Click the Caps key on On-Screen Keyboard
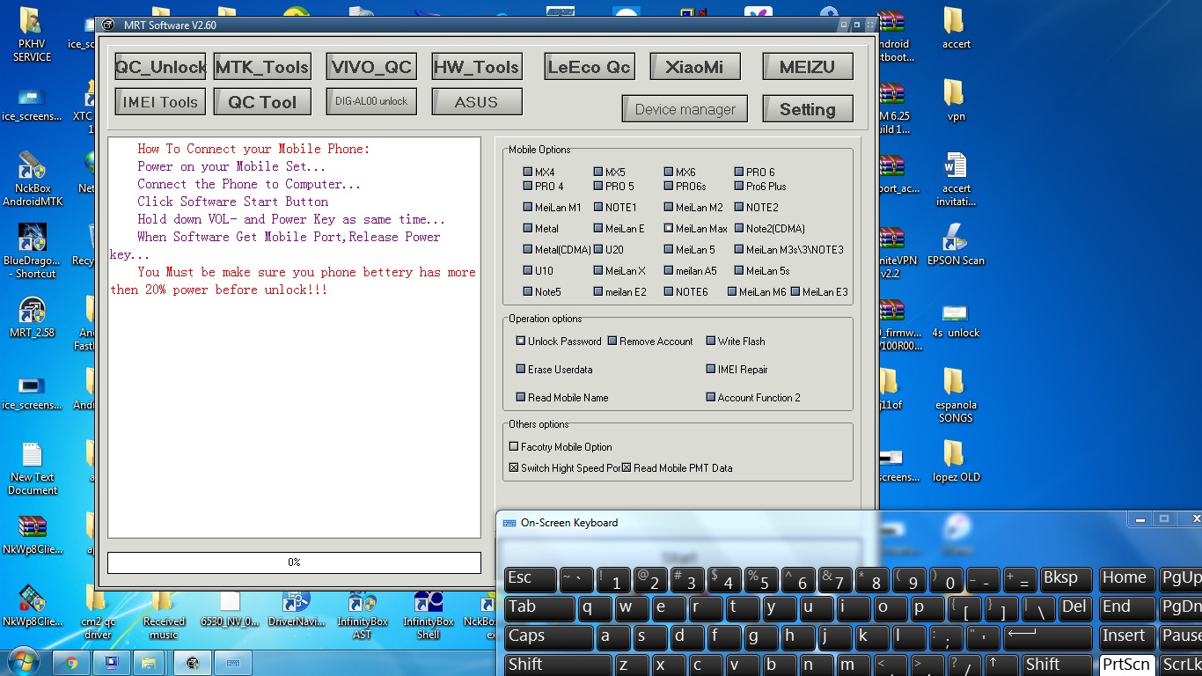Screen dimensions: 1202x676 pos(548,636)
